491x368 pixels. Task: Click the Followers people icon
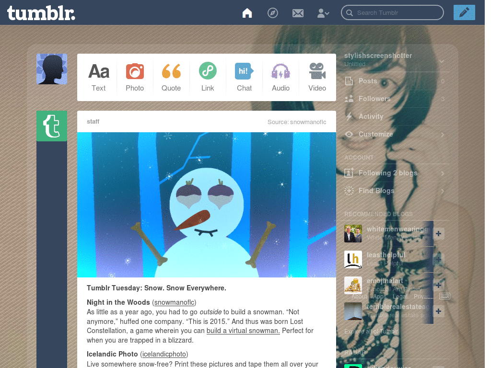click(x=349, y=99)
